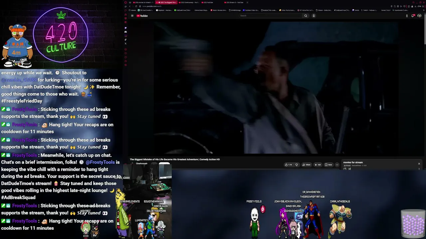This screenshot has width=426, height=239.
Task: Click the @zombie_42089 mention in chat
Action: coord(19,80)
